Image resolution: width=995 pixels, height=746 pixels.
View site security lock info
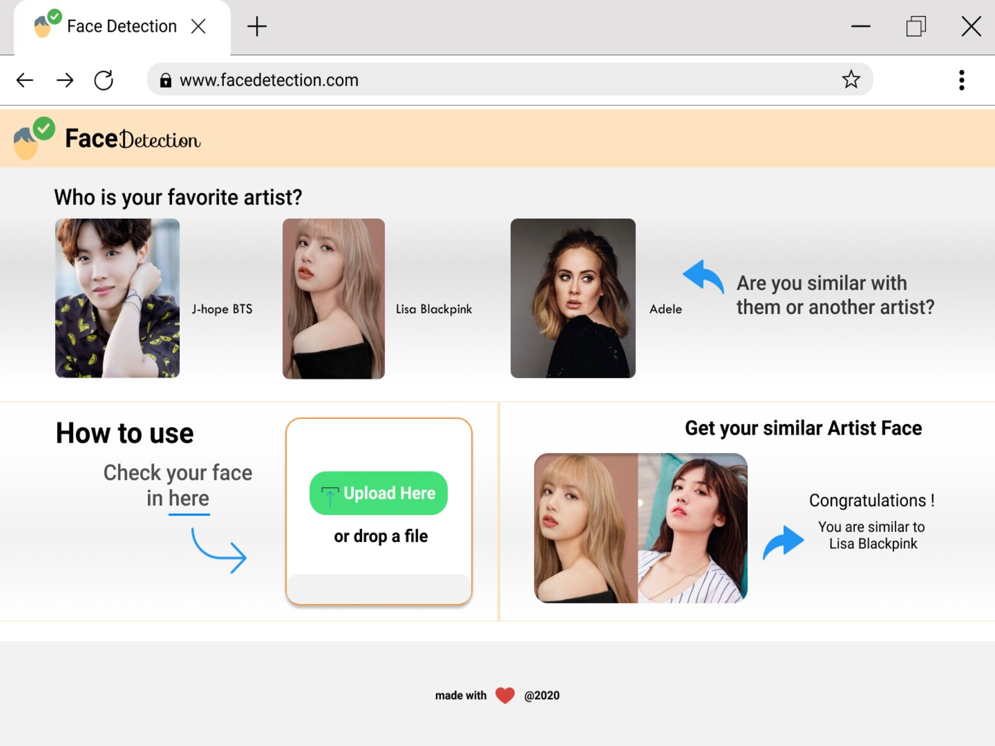pos(165,80)
